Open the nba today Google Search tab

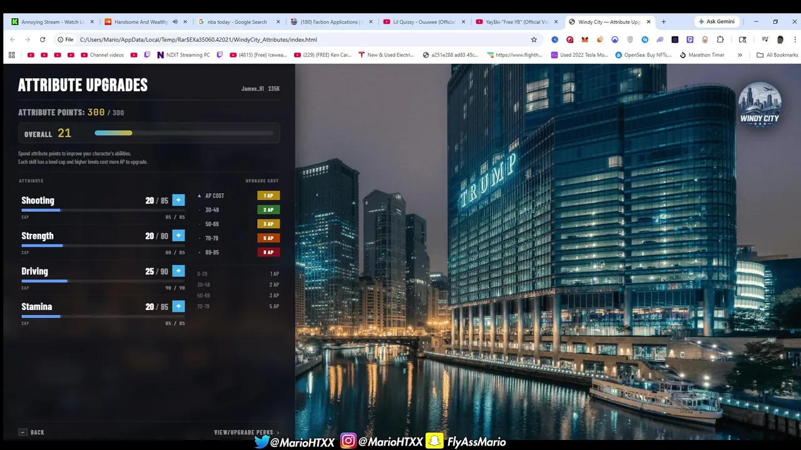(237, 22)
